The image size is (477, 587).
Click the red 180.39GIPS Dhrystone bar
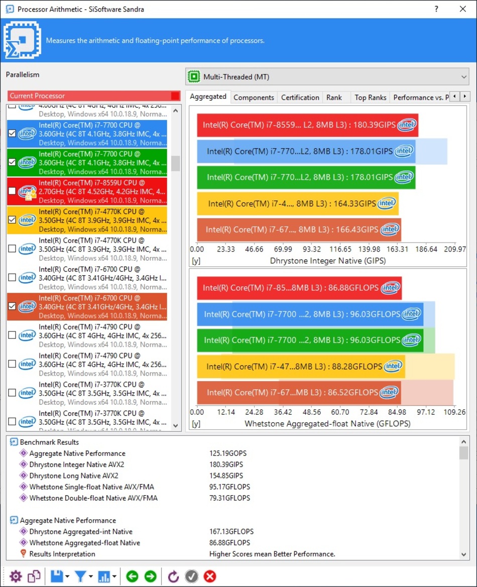tap(307, 125)
